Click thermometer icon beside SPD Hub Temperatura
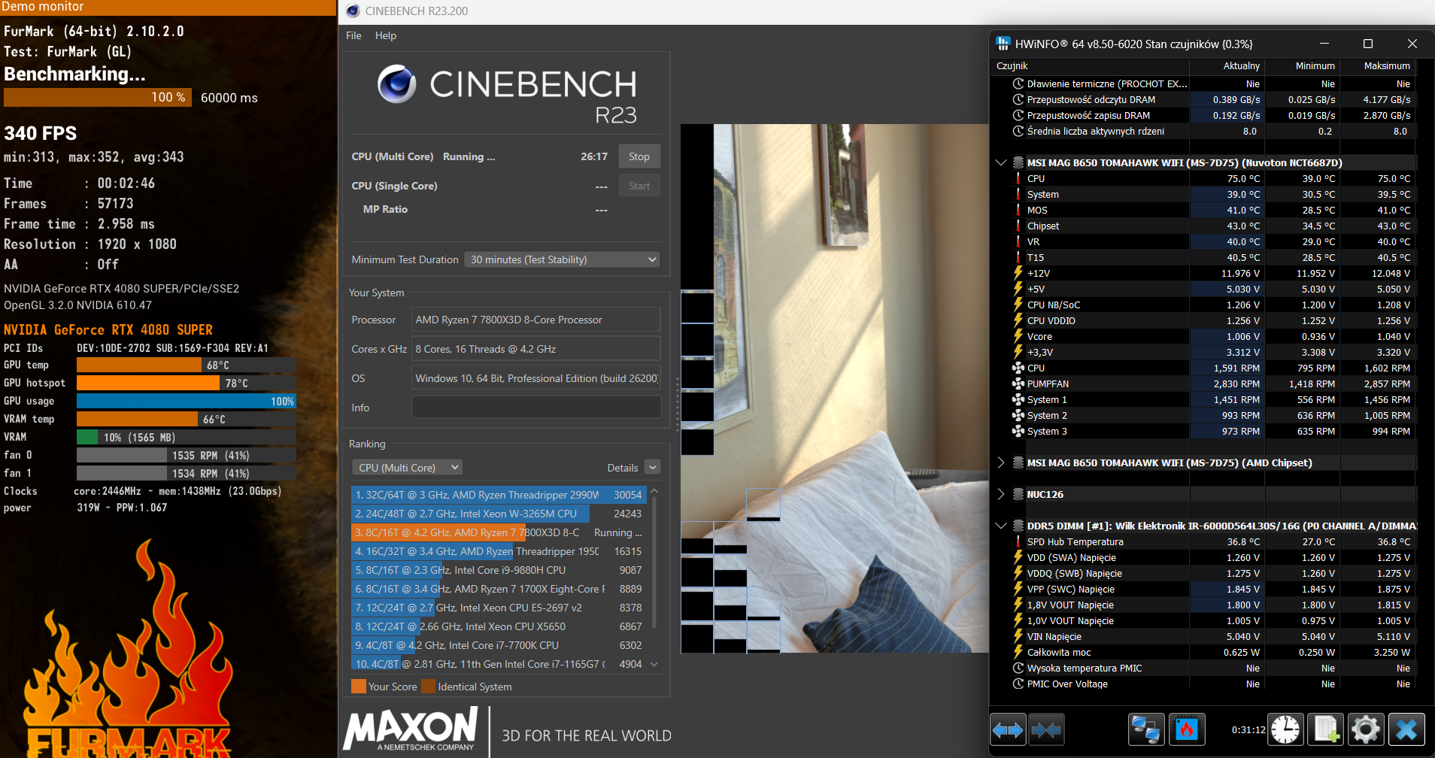The image size is (1435, 758). pos(1018,541)
